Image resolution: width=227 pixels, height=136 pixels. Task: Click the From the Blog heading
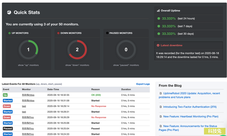click(170, 86)
